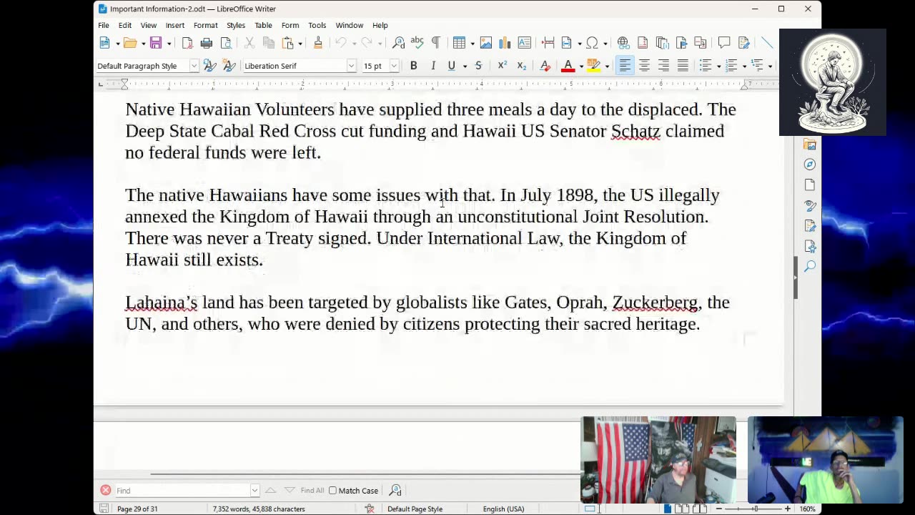Open the File menu
This screenshot has width=915, height=515.
click(104, 25)
